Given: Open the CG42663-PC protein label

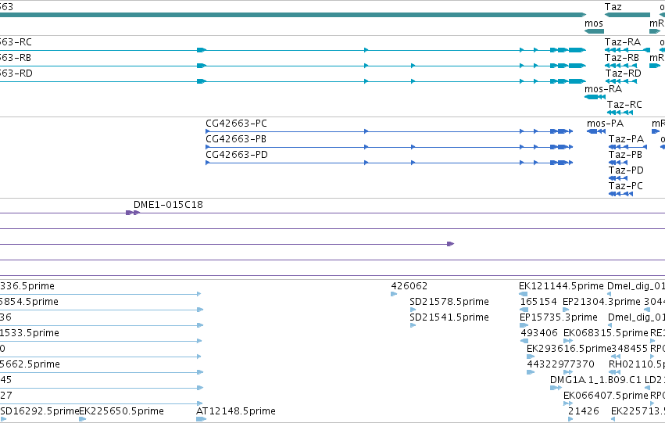Looking at the screenshot, I should (236, 124).
